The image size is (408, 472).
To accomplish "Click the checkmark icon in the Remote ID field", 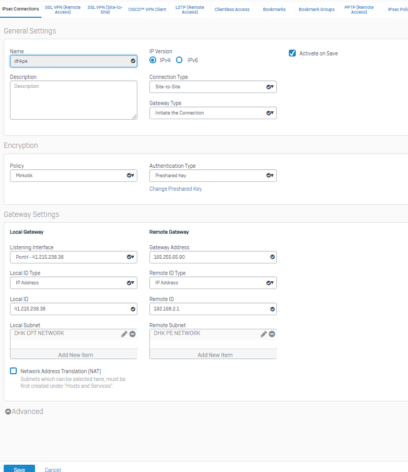I will tap(272, 309).
